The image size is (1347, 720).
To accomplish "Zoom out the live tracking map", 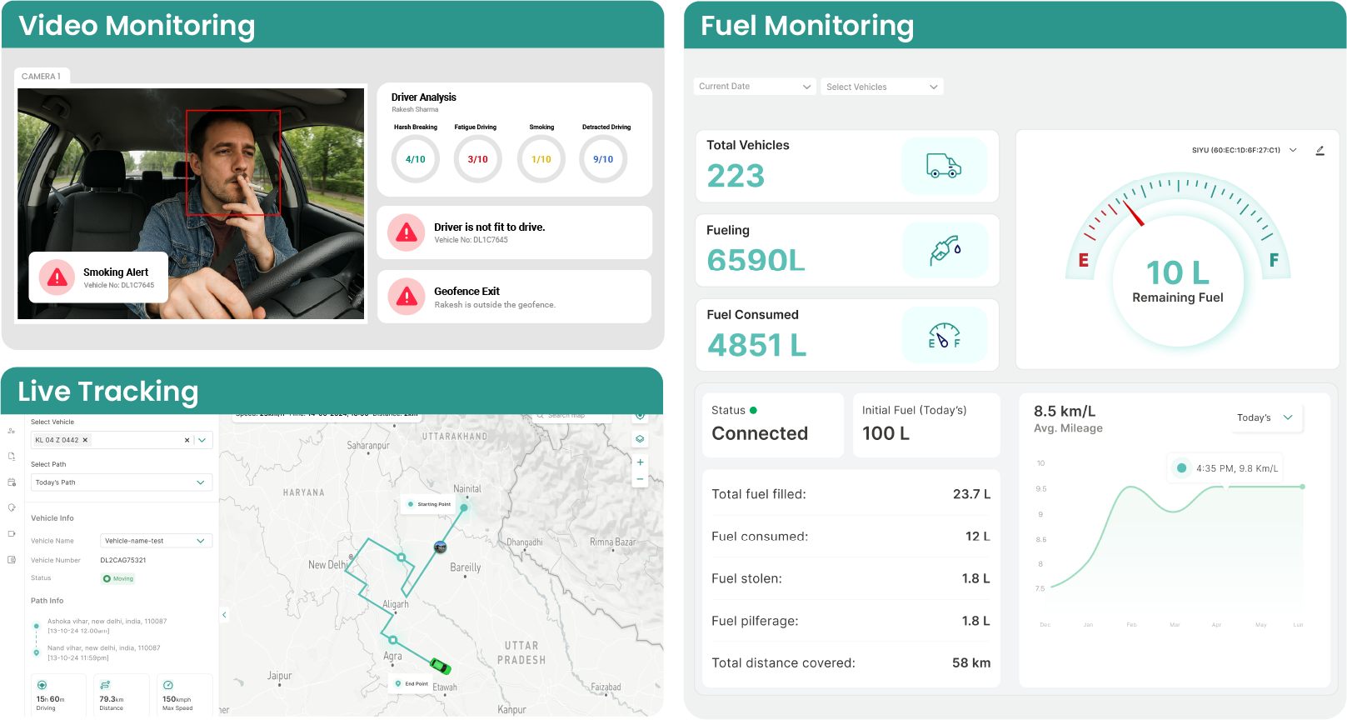I will point(640,479).
